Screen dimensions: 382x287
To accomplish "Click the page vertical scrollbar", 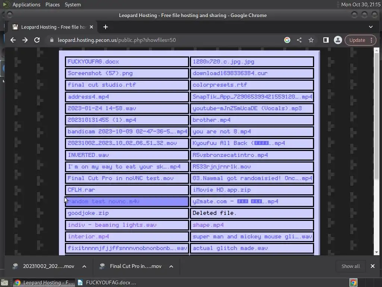I will [376, 116].
